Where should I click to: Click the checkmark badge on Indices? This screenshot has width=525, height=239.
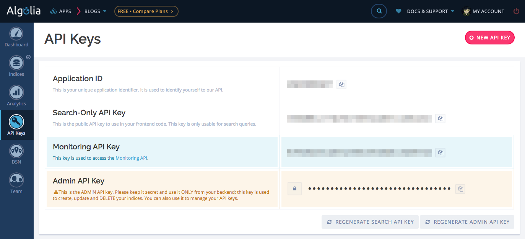click(28, 57)
